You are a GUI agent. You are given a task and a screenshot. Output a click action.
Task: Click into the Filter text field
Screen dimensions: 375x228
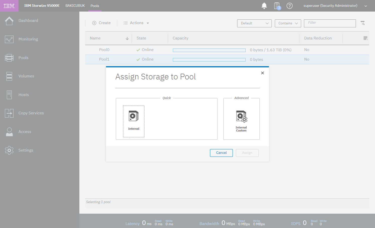[x=330, y=23]
